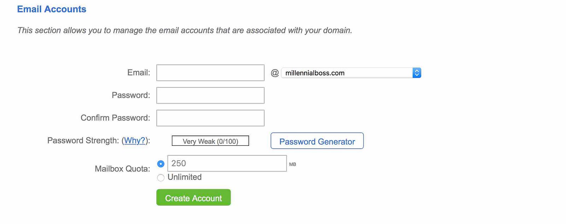
Task: Click the MB unit label
Action: [293, 164]
